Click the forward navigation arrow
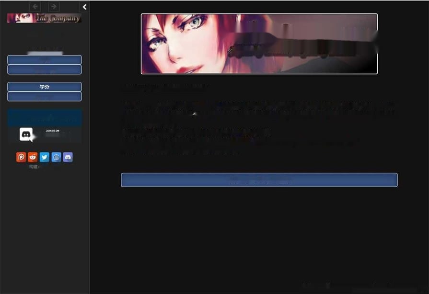Image resolution: width=429 pixels, height=294 pixels. click(x=54, y=7)
